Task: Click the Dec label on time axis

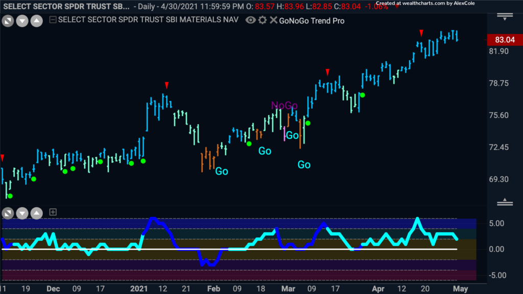Action: tap(53, 289)
